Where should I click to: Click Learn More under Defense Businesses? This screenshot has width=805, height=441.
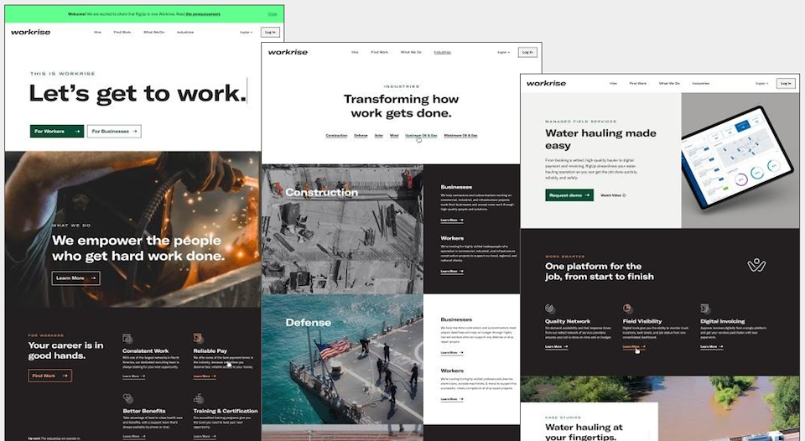(452, 353)
